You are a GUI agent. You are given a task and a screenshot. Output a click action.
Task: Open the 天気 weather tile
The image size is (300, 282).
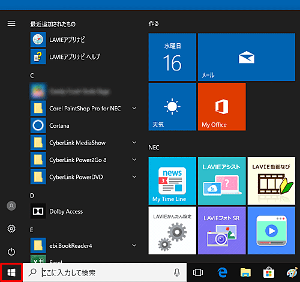[172, 107]
